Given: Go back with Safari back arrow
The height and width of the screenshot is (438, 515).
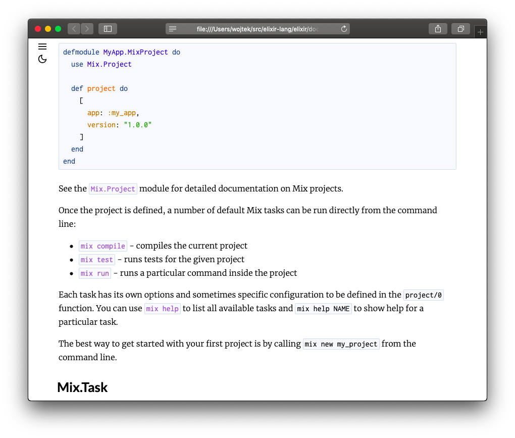Looking at the screenshot, I should pos(74,29).
